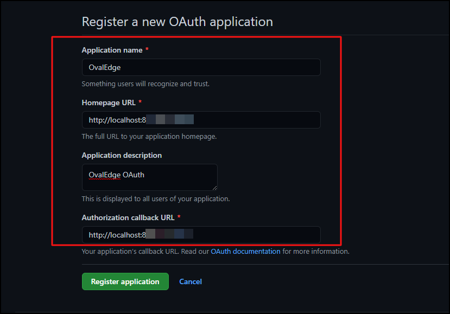Click the "displayed to all users" hint text
450x314 pixels.
155,199
